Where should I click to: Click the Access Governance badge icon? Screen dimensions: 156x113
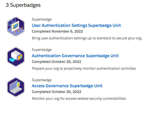pos(16,87)
